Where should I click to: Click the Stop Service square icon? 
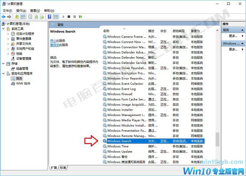[x=69, y=17]
